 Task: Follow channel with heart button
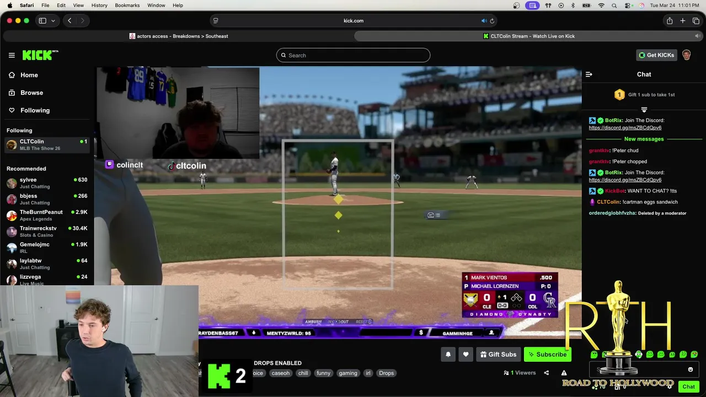tap(466, 355)
